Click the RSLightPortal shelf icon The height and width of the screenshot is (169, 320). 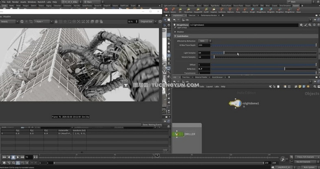pyautogui.click(x=290, y=10)
